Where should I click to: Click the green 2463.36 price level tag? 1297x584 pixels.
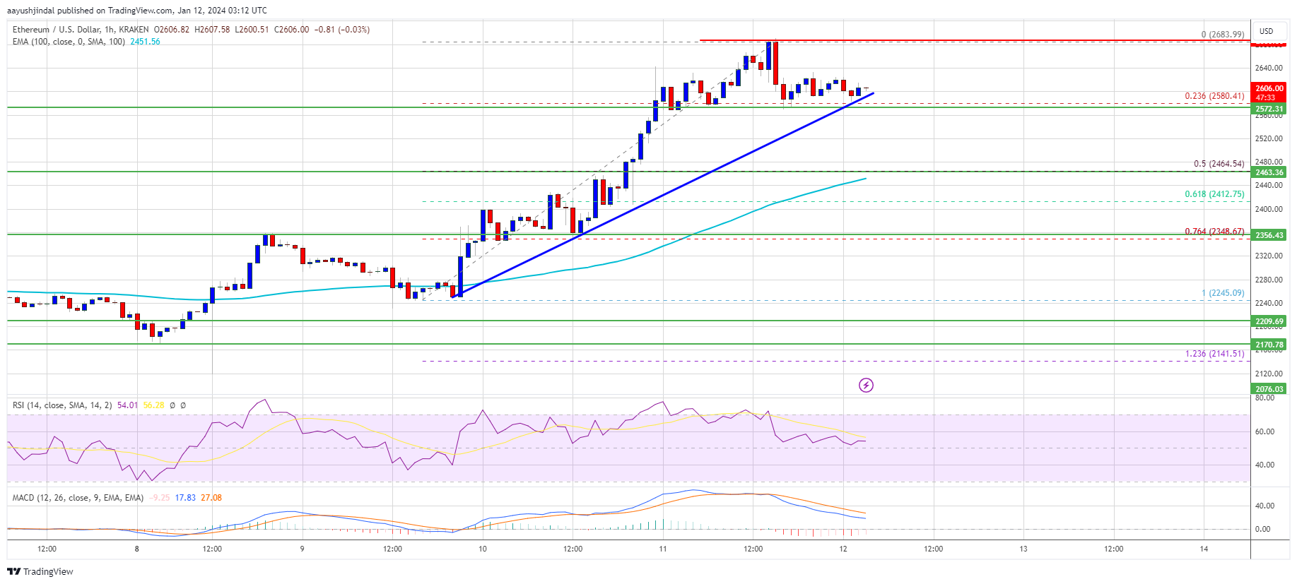tap(1269, 172)
